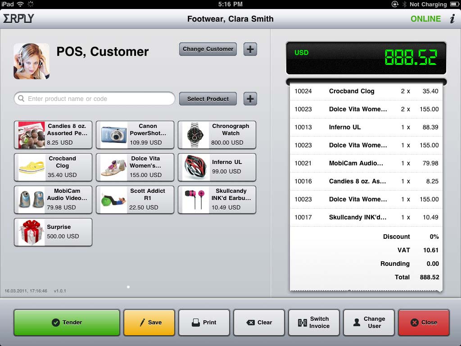Image resolution: width=461 pixels, height=346 pixels.
Task: Select receipt row 10016 Candies 8 oz.
Action: [x=366, y=181]
